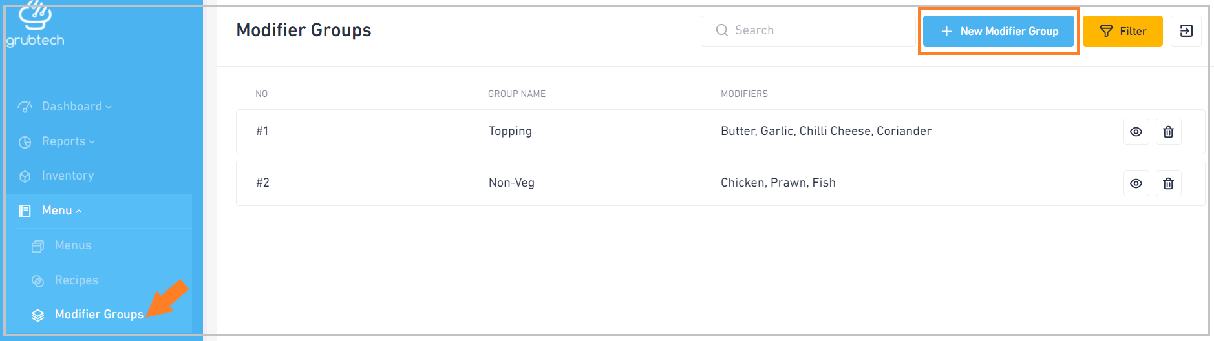Delete the Topping modifier group
Image resolution: width=1214 pixels, height=341 pixels.
pos(1168,132)
